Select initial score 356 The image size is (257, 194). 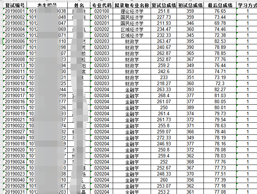pos(190,180)
